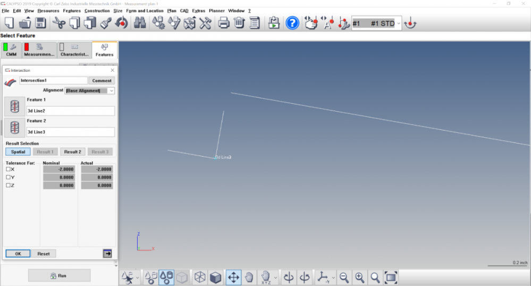Click the zoom out magnifier icon
This screenshot has width=531, height=286.
[x=344, y=277]
